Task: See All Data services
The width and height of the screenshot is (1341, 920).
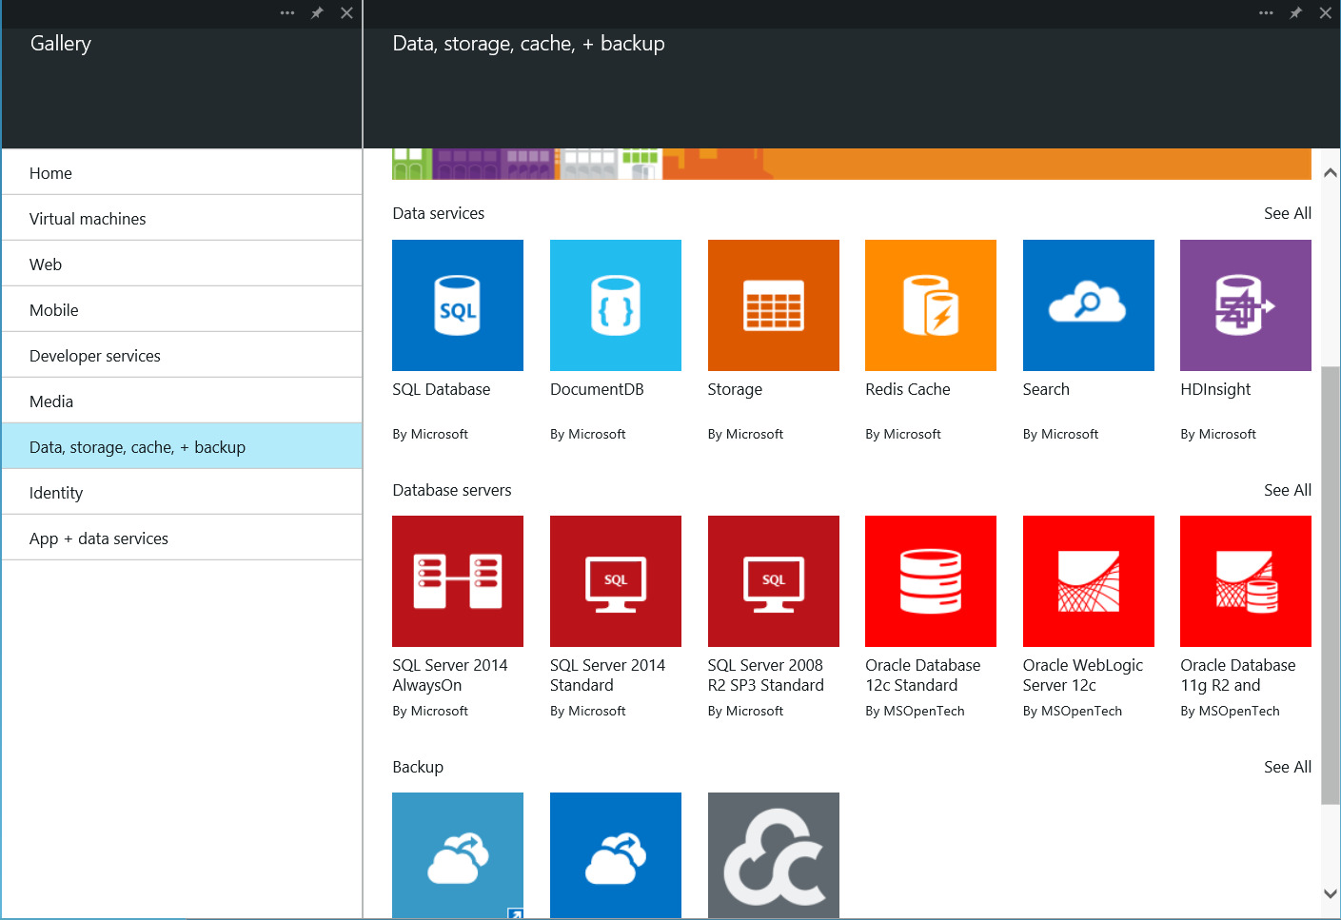Action: pos(1288,213)
